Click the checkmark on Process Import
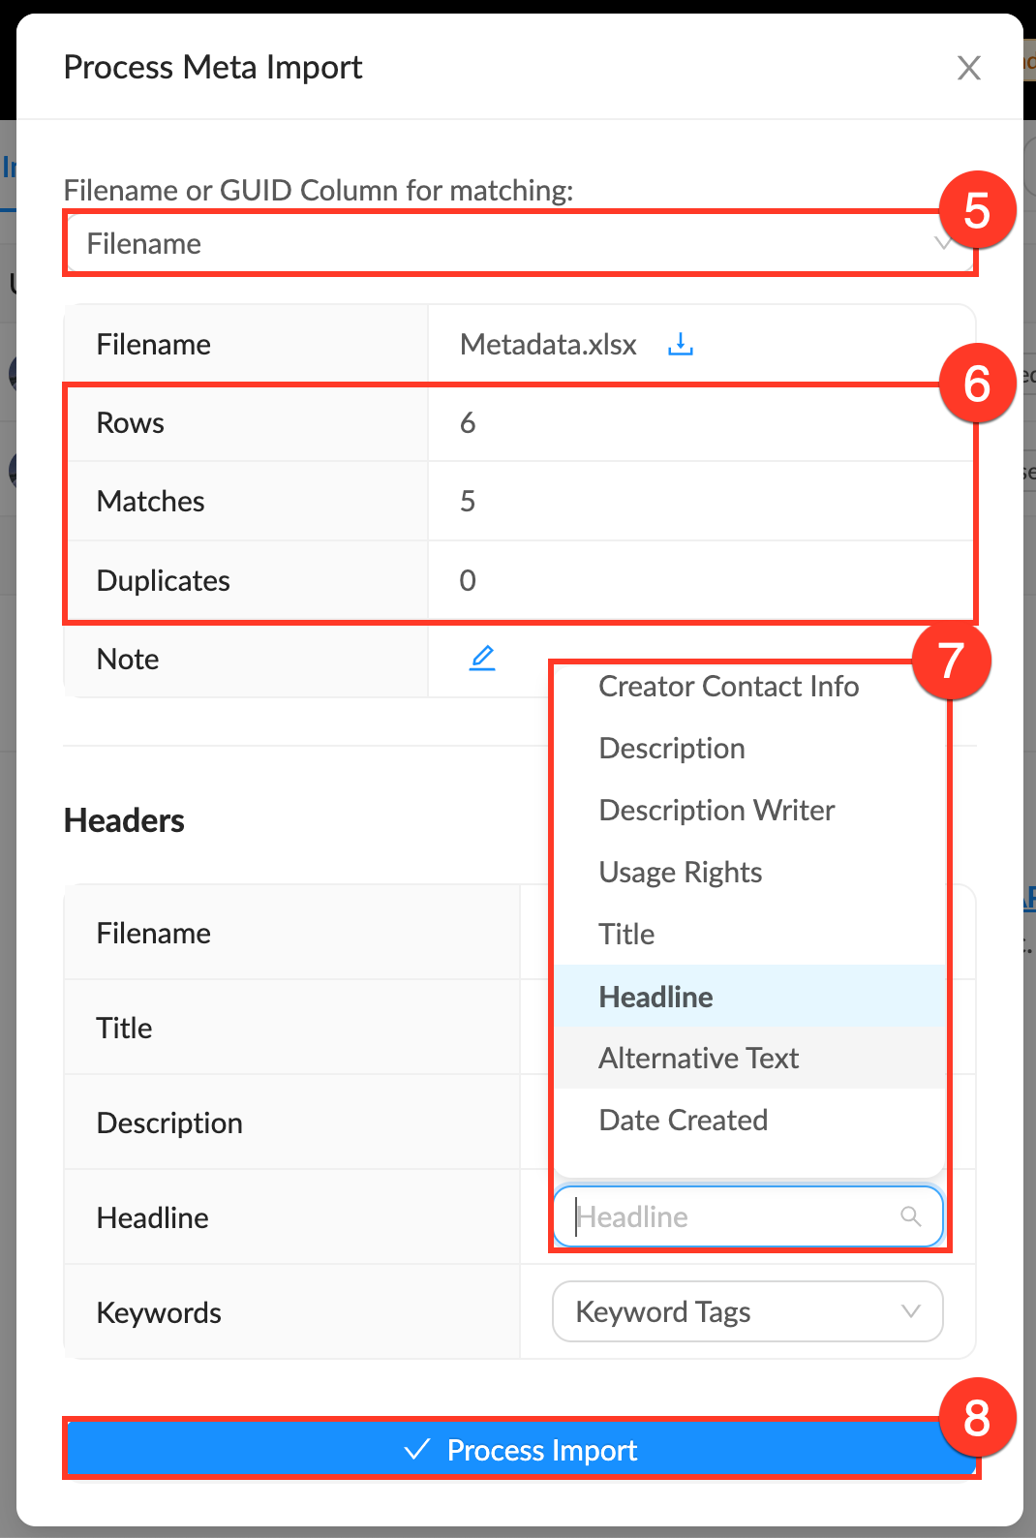This screenshot has height=1538, width=1036. (417, 1450)
